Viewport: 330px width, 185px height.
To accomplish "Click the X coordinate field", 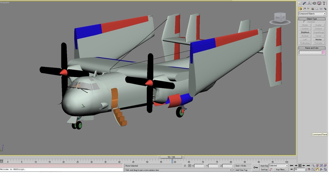I will coord(199,166).
